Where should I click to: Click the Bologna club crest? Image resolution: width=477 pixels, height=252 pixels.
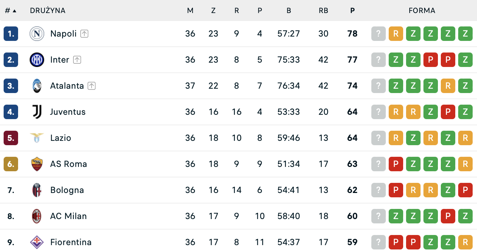37,190
